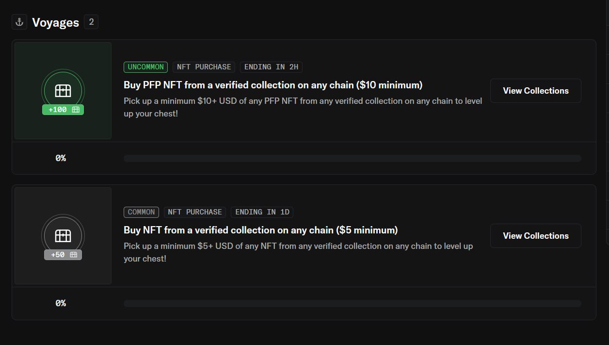Click the ENDING IN 1D tag

click(262, 212)
